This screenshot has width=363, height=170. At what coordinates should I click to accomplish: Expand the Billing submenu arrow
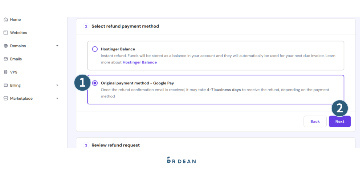tap(57, 86)
